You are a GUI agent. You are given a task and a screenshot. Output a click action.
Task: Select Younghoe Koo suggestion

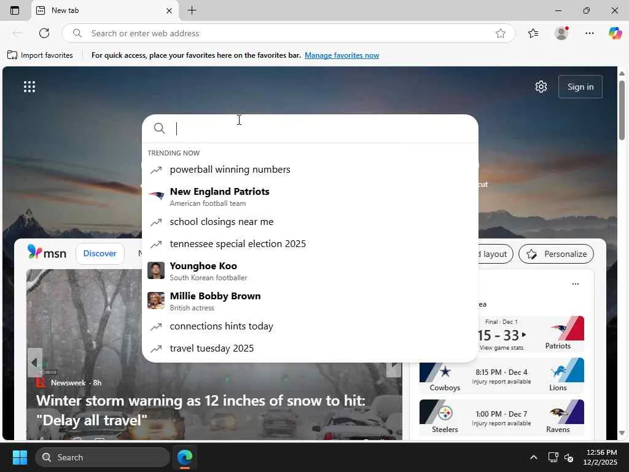tap(310, 271)
